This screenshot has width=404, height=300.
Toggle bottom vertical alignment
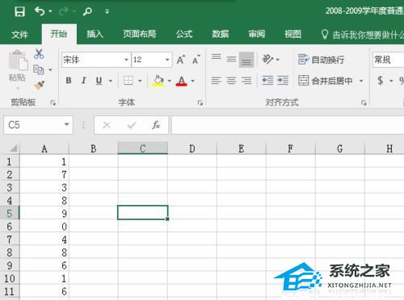(x=246, y=60)
